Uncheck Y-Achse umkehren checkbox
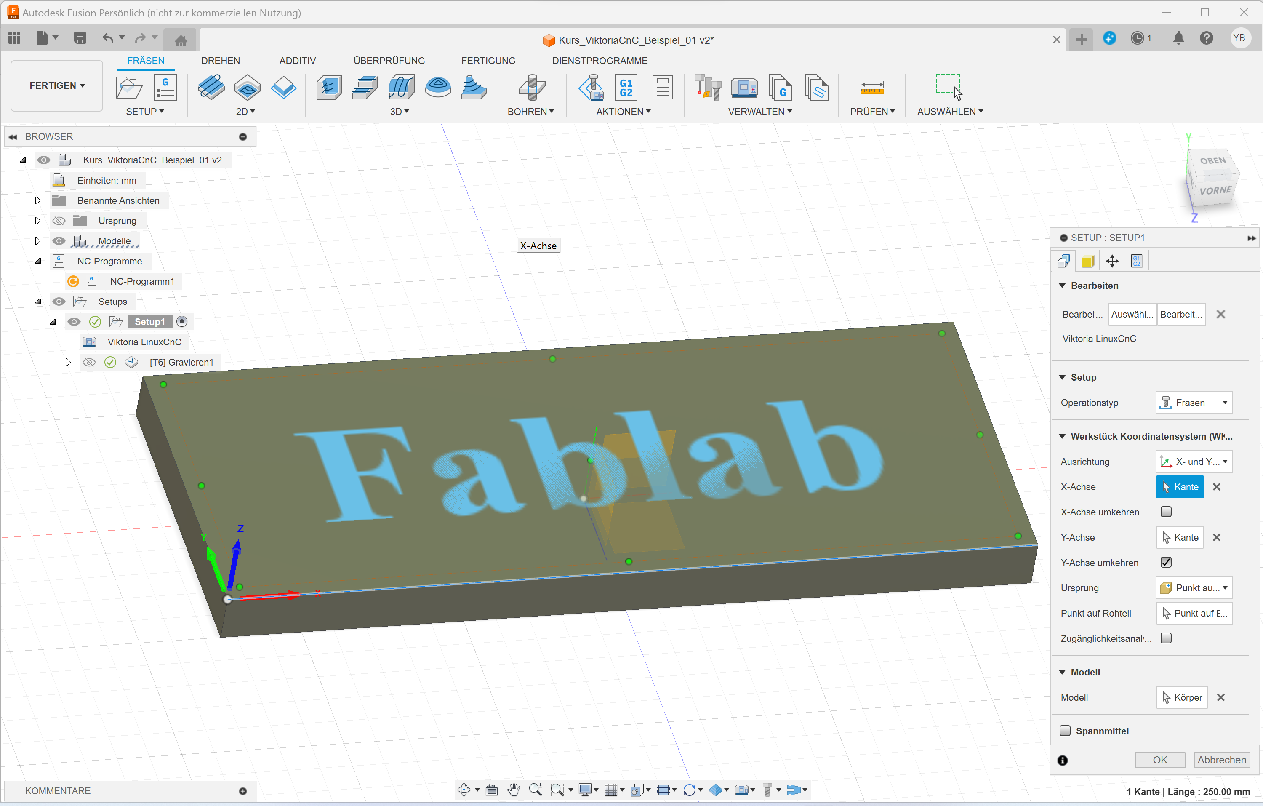Image resolution: width=1263 pixels, height=806 pixels. [x=1166, y=562]
